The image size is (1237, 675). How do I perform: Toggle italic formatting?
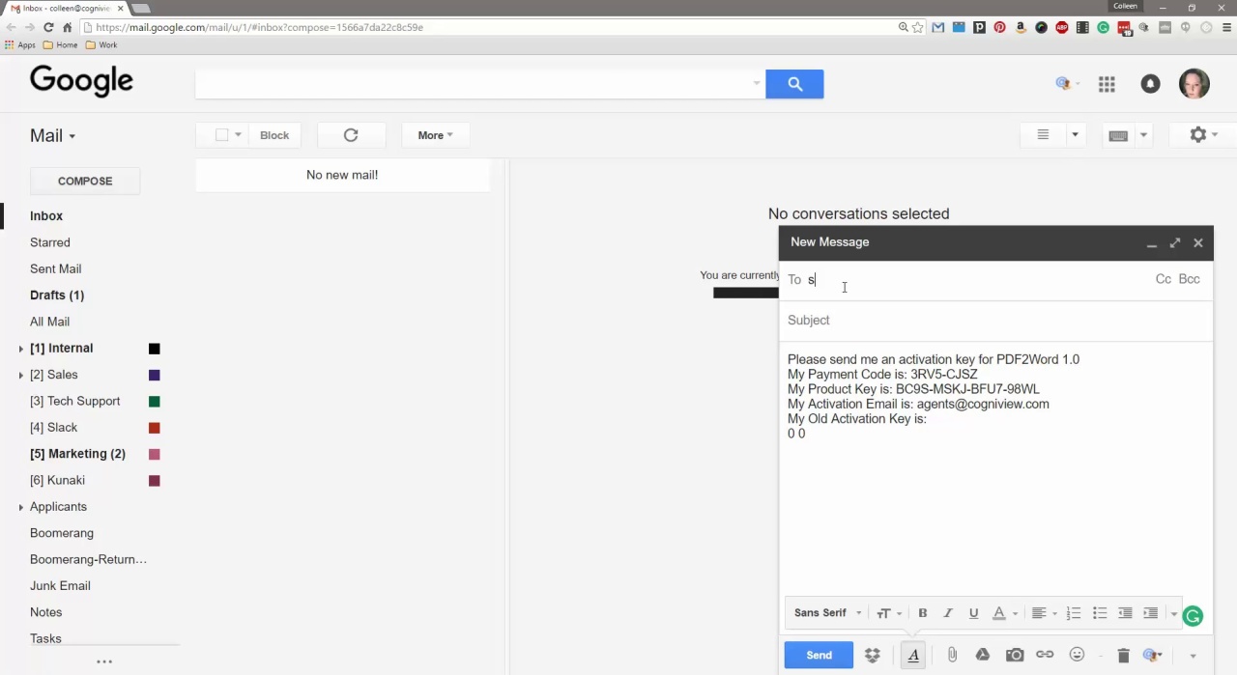coord(948,613)
